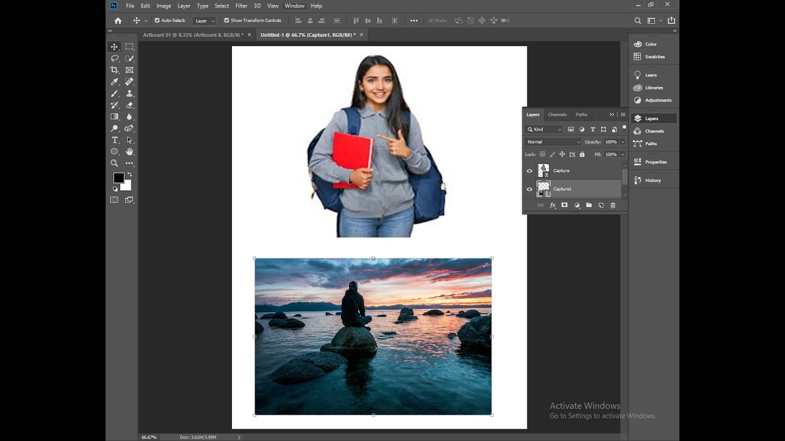Toggle Show Transform Controls checkbox
The height and width of the screenshot is (441, 785).
point(226,20)
